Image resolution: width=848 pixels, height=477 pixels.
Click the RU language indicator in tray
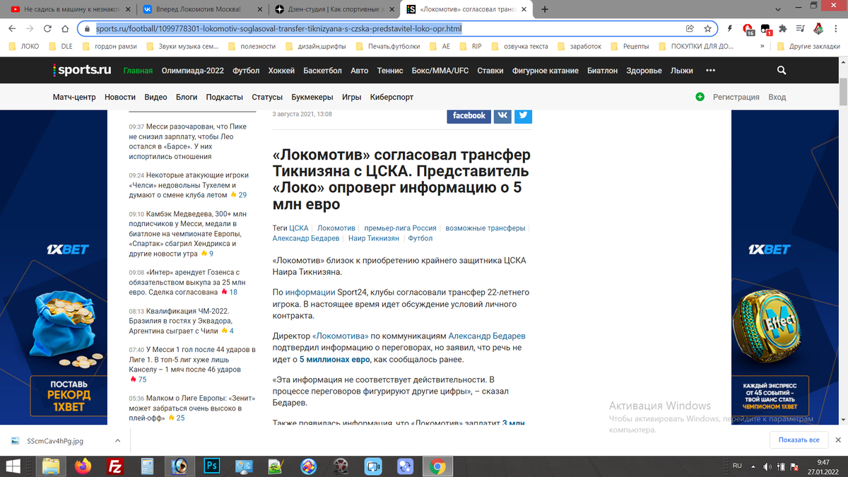tap(737, 466)
